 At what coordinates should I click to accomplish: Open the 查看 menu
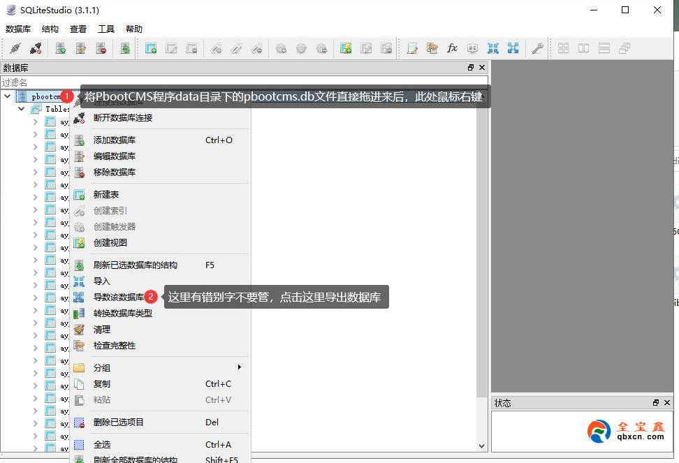click(x=78, y=29)
